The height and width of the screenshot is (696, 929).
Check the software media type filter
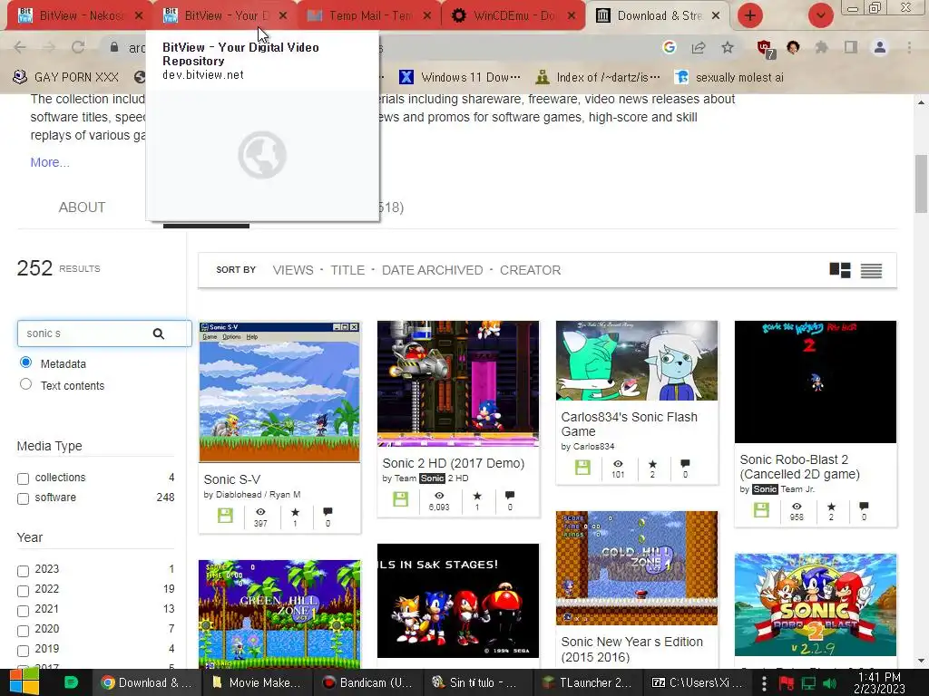click(x=23, y=498)
